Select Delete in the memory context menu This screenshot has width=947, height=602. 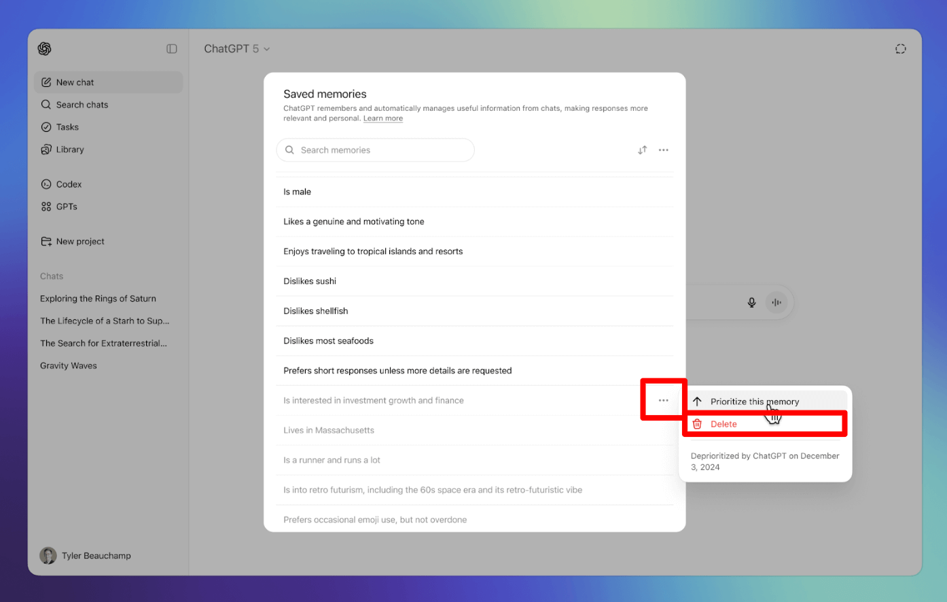(723, 424)
